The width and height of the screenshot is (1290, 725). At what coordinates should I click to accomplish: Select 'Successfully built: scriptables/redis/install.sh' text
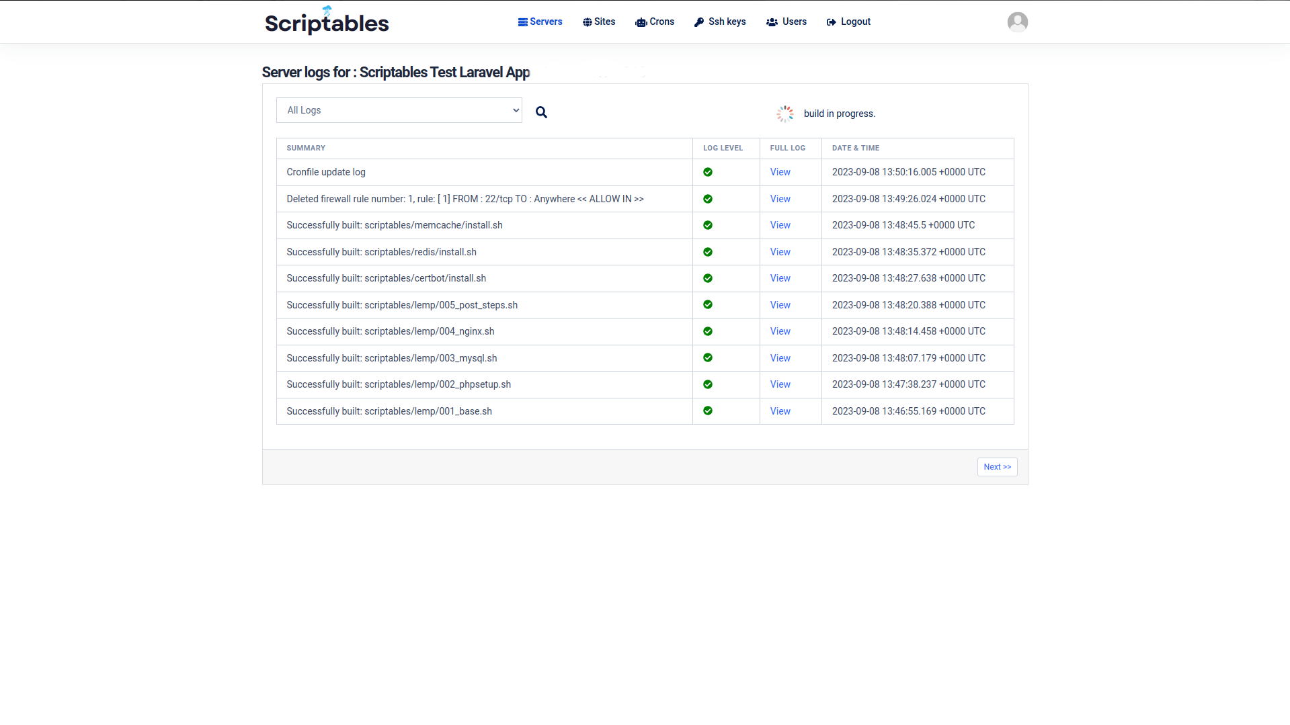pos(381,252)
